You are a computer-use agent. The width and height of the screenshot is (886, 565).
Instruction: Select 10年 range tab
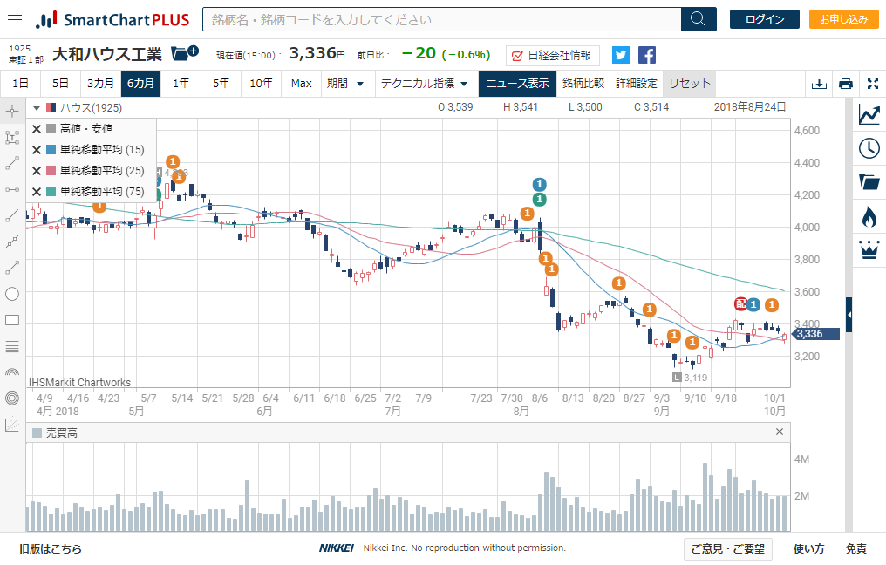tap(261, 84)
